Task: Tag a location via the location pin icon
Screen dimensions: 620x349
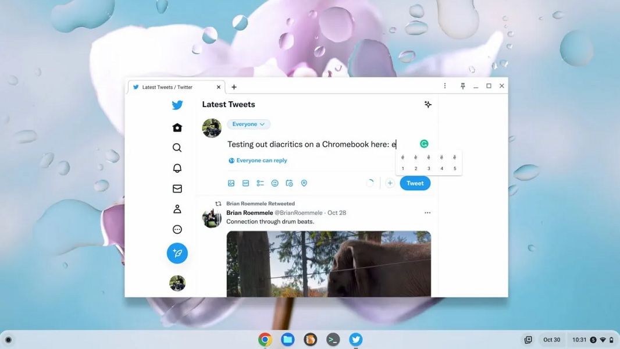Action: tap(304, 183)
